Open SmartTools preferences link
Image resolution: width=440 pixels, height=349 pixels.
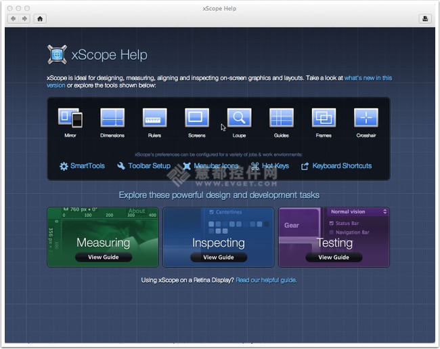(87, 166)
